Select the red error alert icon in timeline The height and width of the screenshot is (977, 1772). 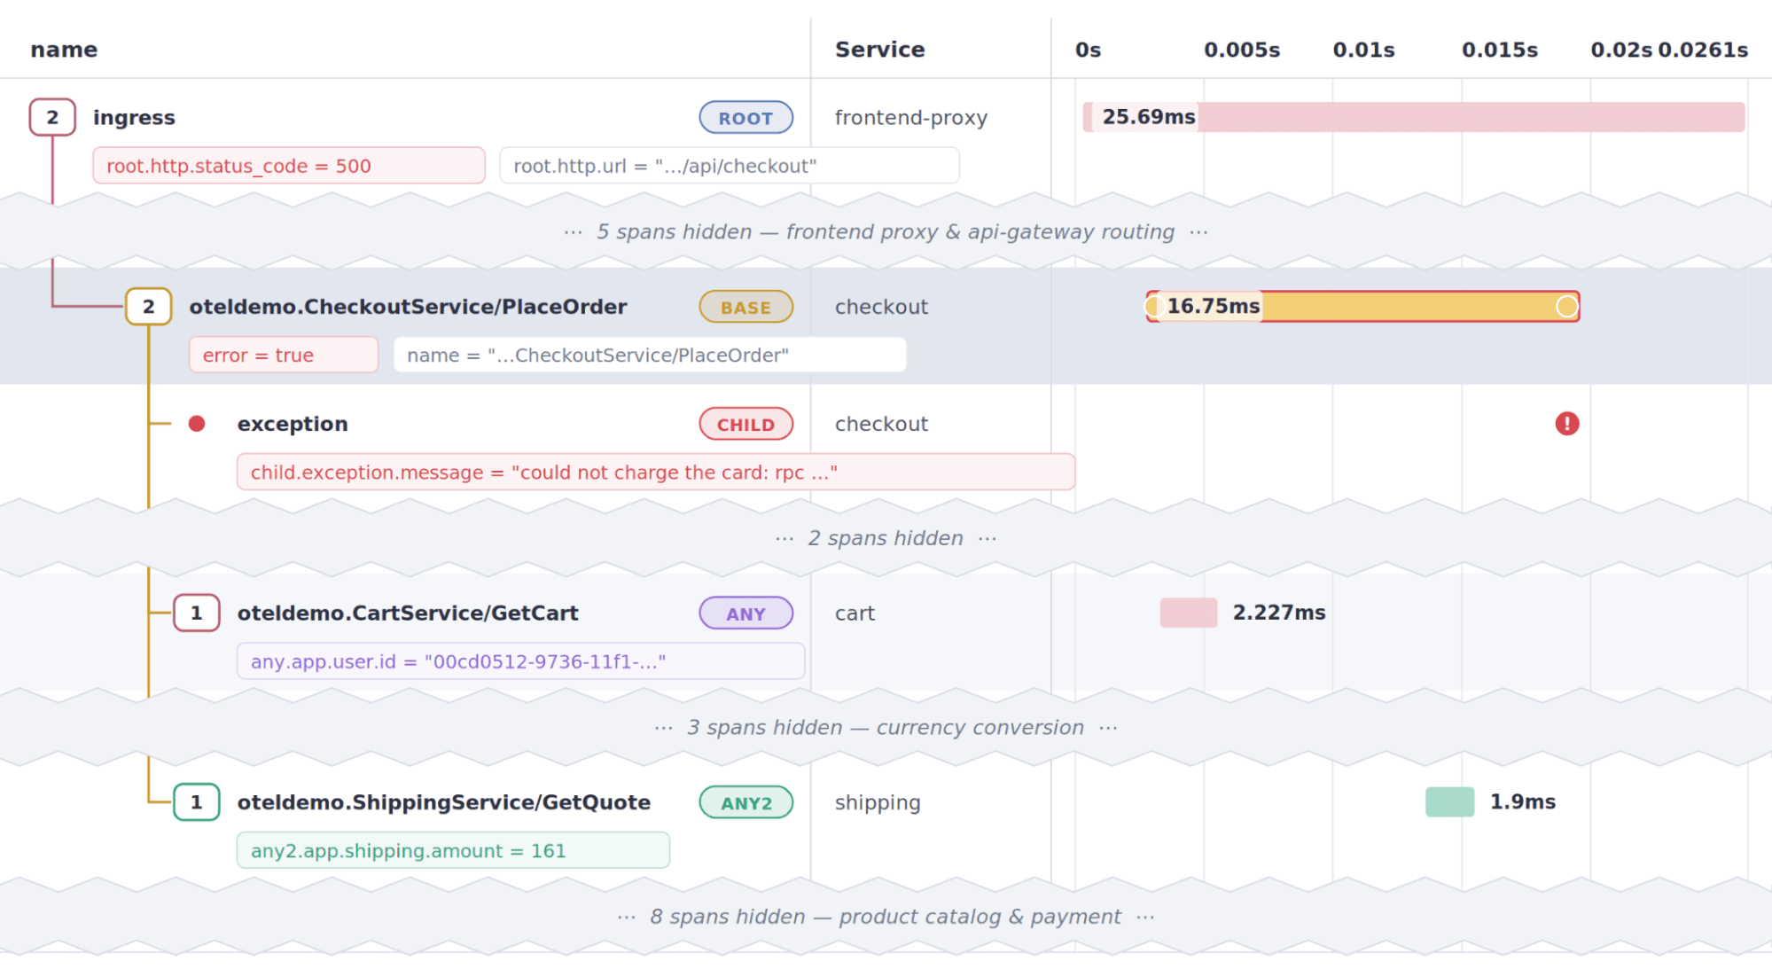1567,424
